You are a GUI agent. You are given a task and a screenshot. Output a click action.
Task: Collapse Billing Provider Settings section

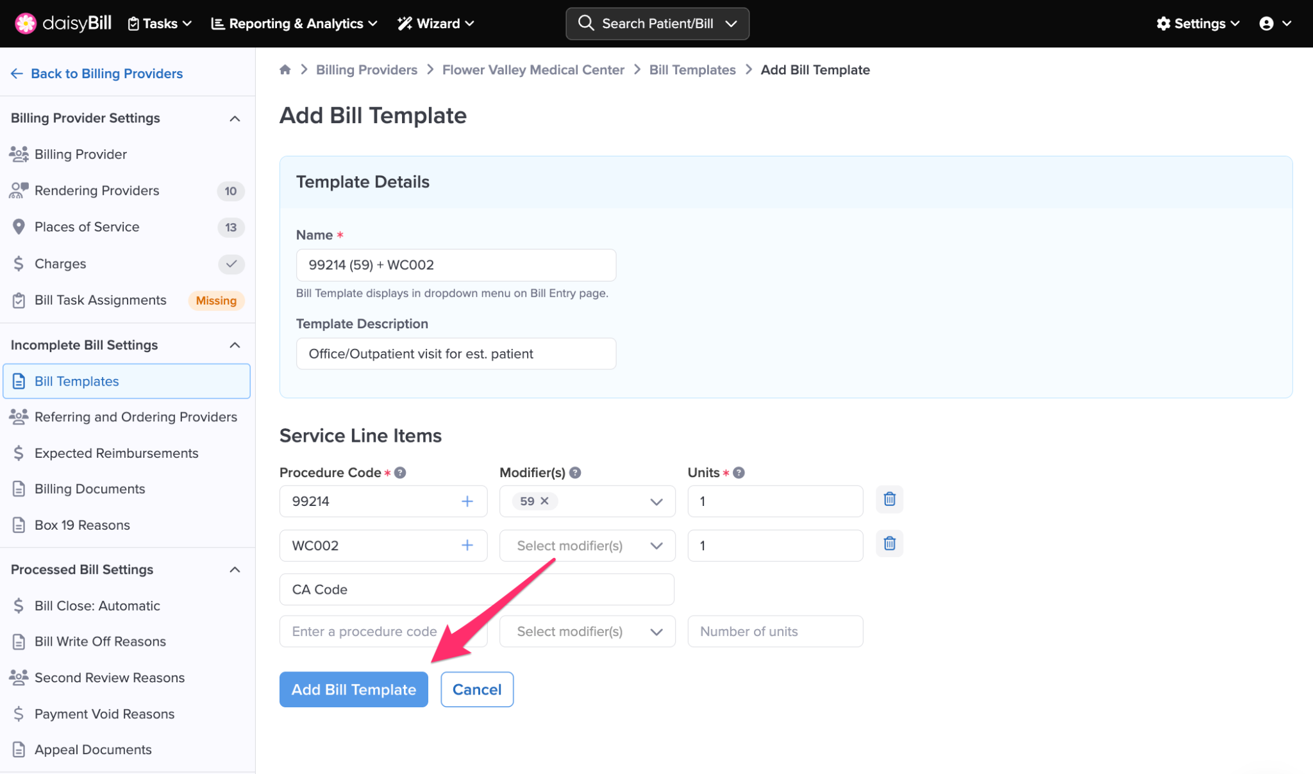[235, 119]
